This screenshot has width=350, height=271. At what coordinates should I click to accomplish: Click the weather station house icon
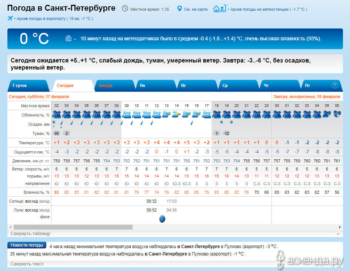(x=220, y=9)
